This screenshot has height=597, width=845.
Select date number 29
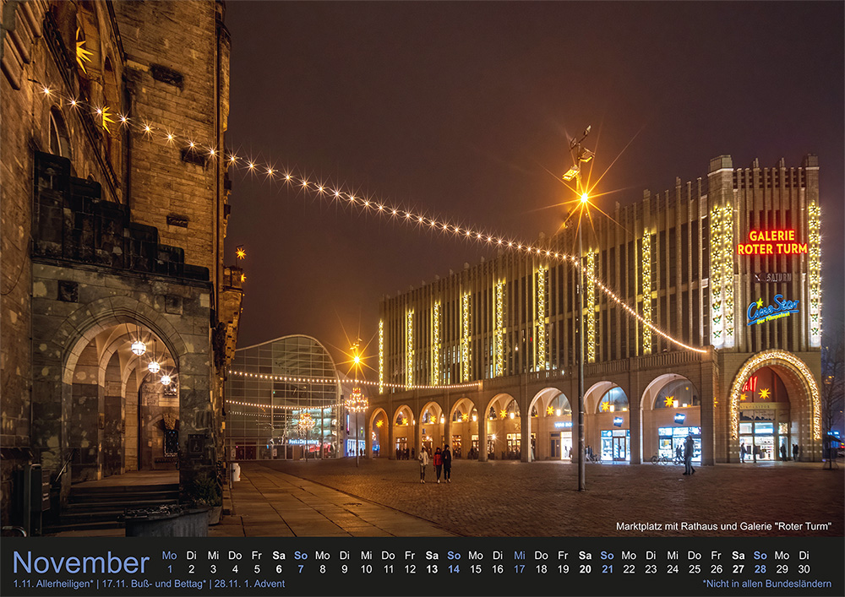(782, 569)
